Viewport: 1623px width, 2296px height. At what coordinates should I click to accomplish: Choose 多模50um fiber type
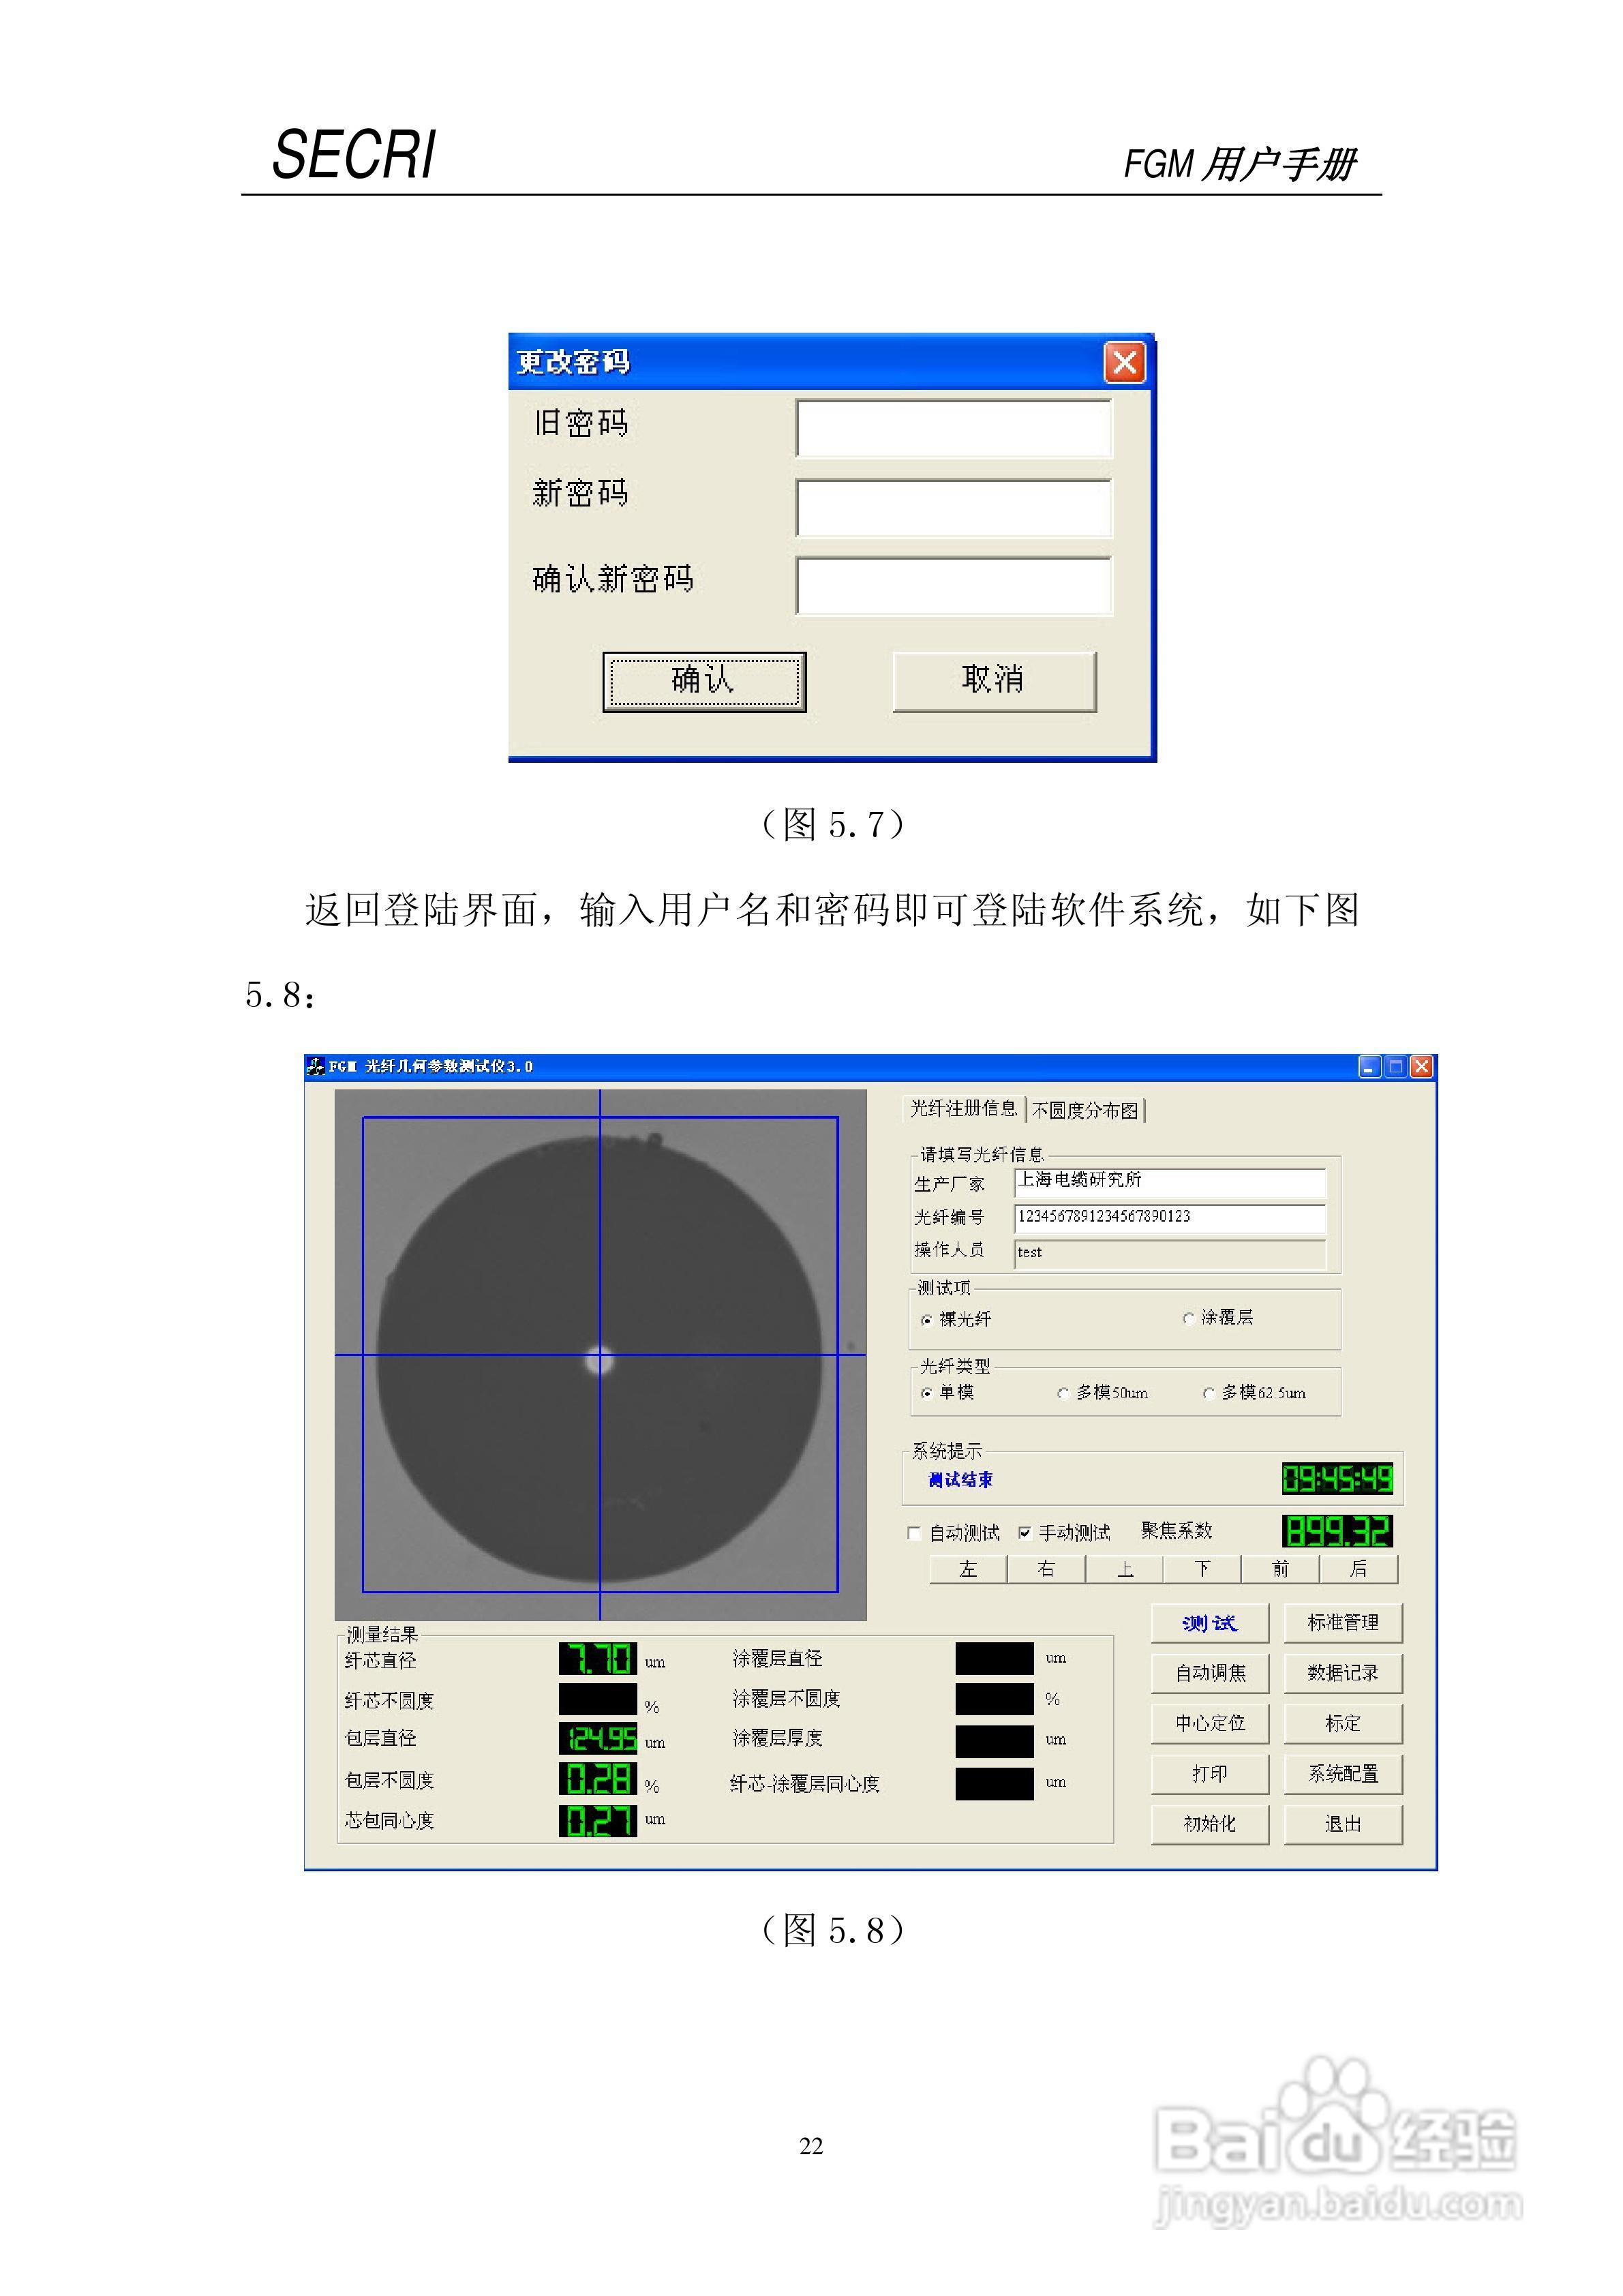coord(1063,1393)
